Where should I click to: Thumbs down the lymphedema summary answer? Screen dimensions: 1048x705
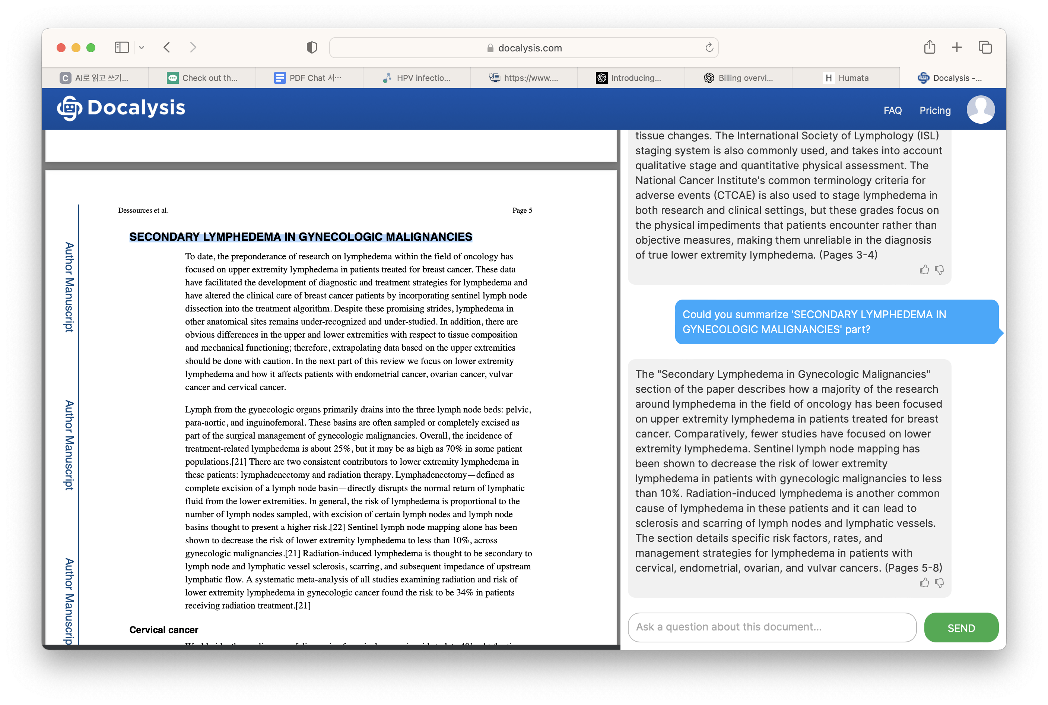click(939, 583)
